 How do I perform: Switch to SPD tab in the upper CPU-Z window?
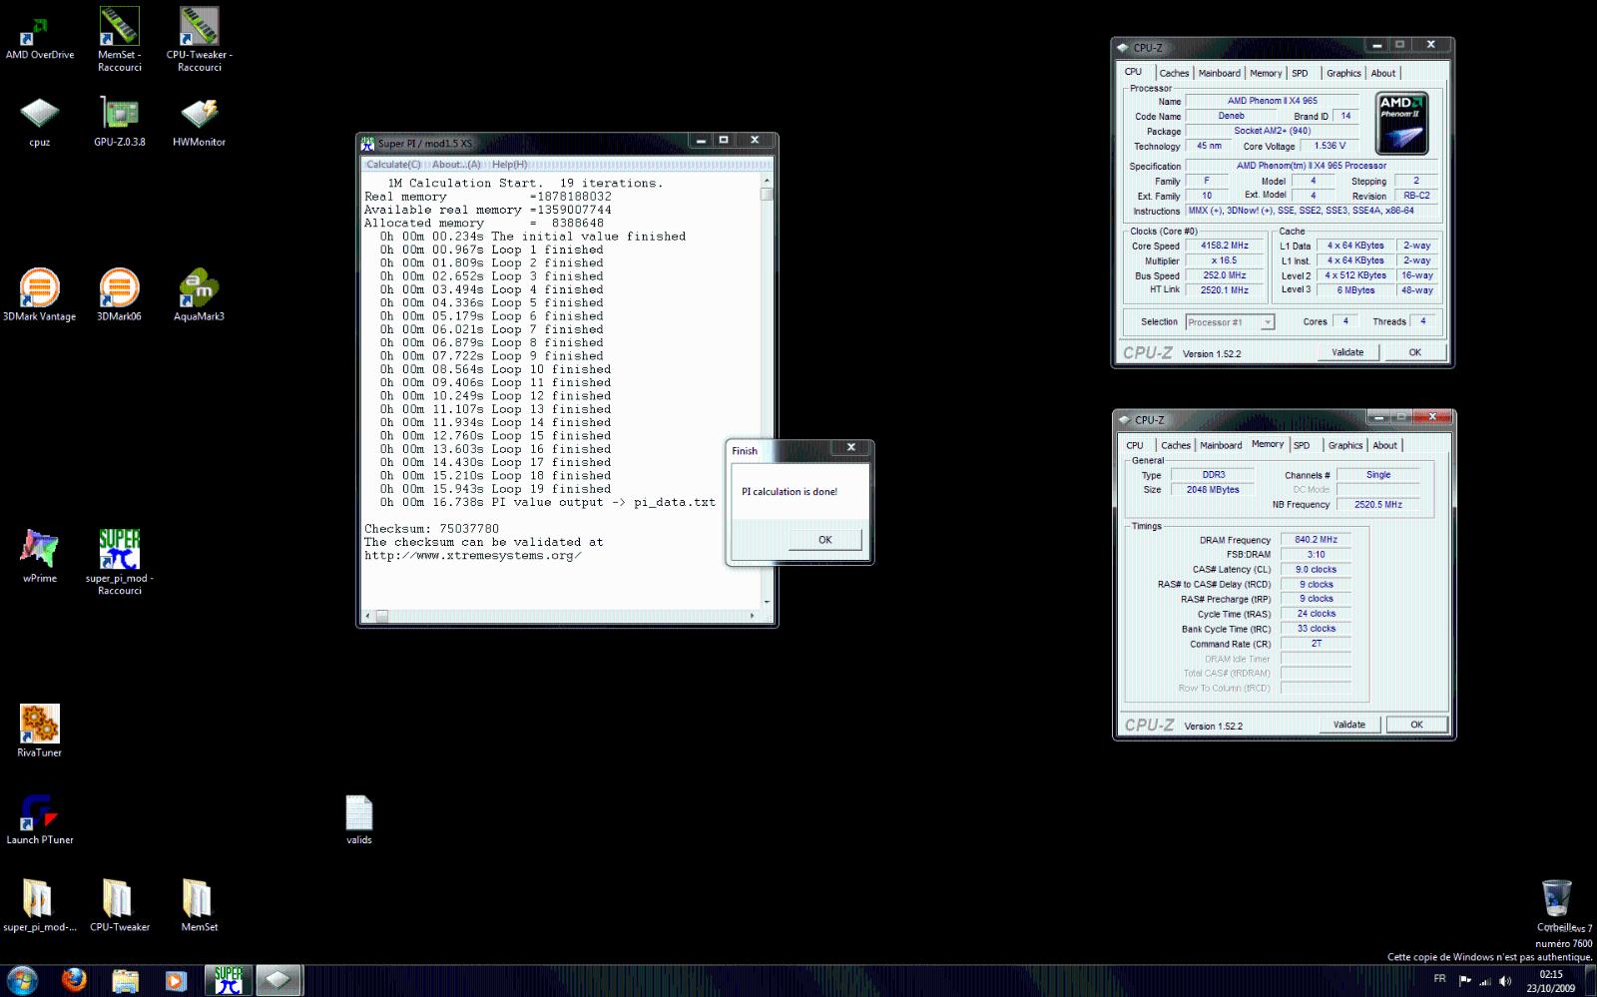tap(1300, 73)
